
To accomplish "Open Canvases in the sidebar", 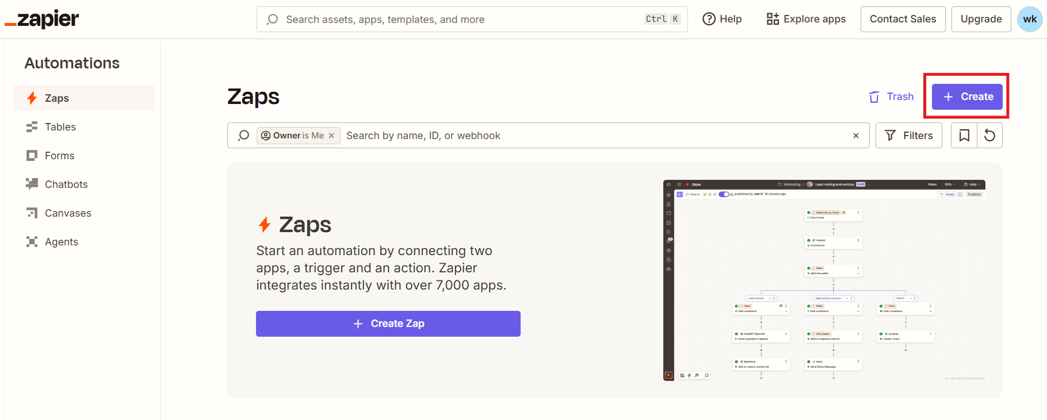I will [x=84, y=213].
